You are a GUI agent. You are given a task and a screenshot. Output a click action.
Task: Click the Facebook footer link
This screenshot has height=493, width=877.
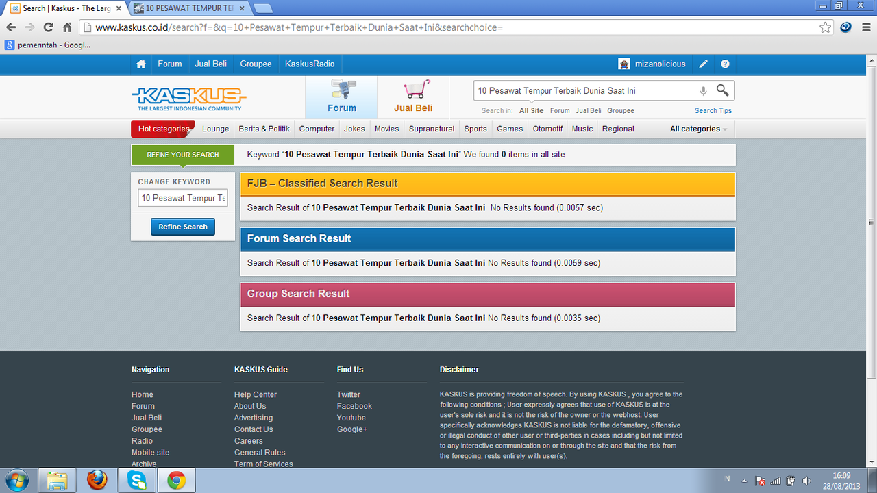click(x=355, y=406)
